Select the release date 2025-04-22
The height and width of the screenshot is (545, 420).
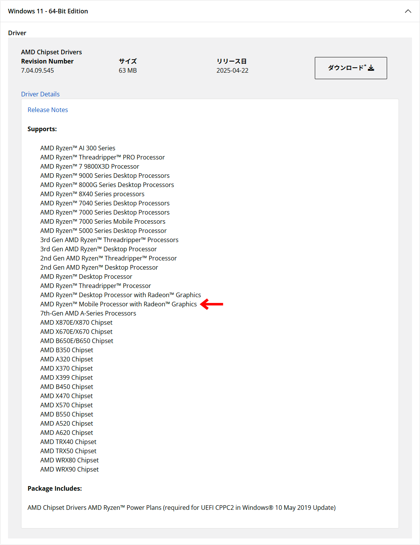233,70
